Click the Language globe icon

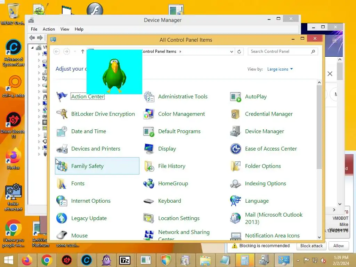point(236,201)
